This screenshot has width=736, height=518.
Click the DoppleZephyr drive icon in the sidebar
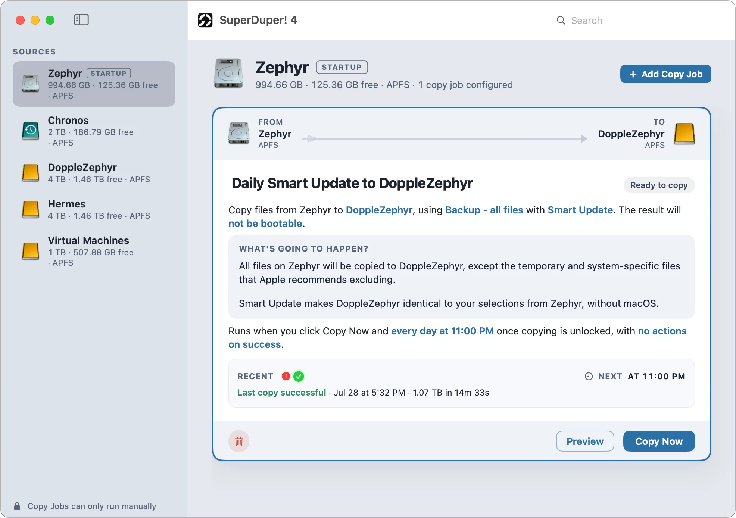coord(31,173)
